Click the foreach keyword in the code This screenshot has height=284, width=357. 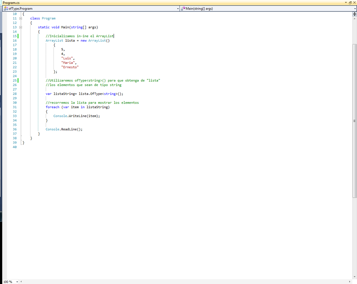pos(52,107)
